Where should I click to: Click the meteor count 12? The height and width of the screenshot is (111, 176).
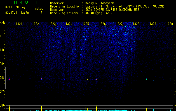pos(41,13)
